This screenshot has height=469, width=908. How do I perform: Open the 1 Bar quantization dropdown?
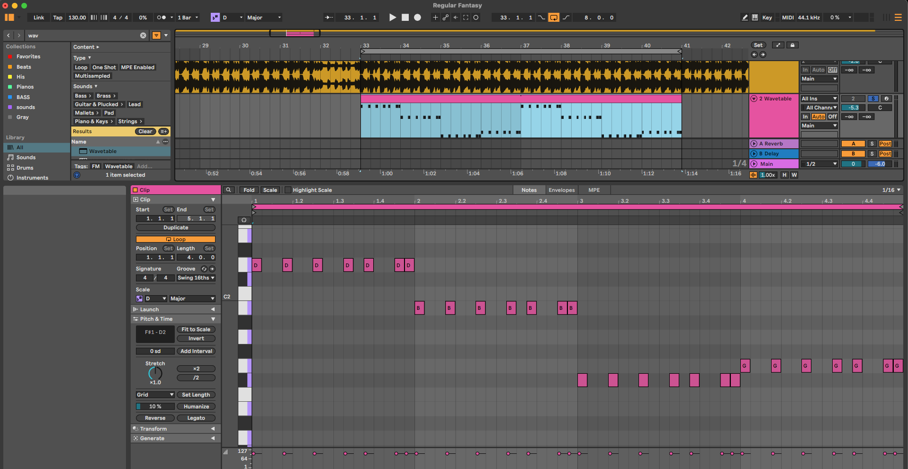click(188, 18)
